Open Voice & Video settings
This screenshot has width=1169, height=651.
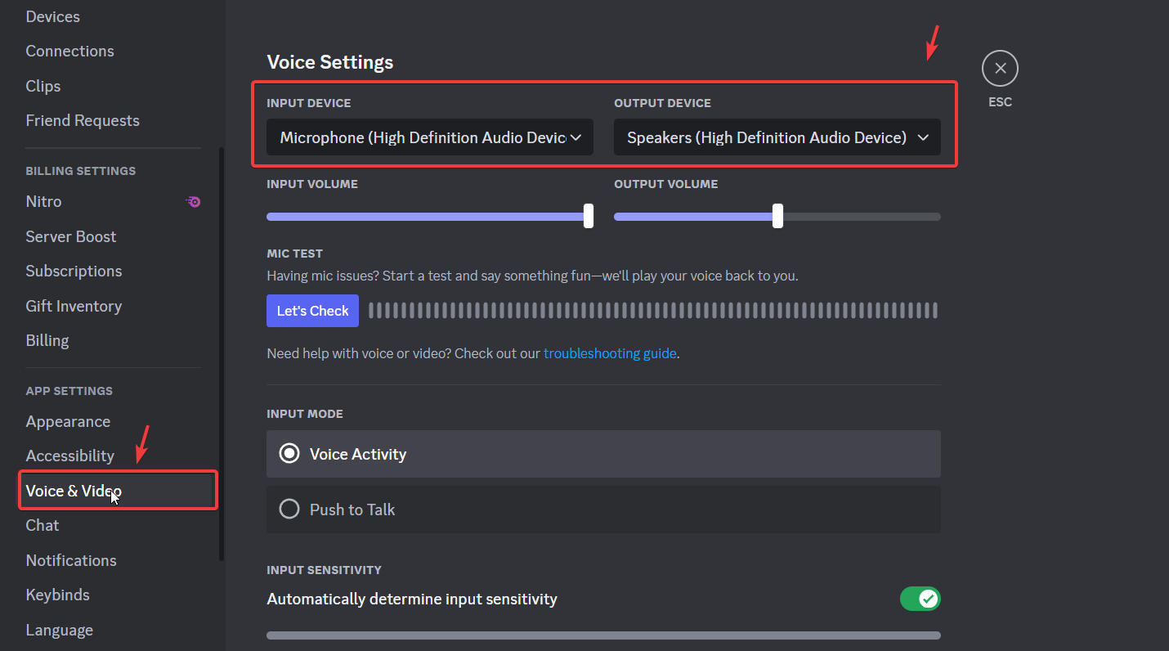(x=74, y=491)
